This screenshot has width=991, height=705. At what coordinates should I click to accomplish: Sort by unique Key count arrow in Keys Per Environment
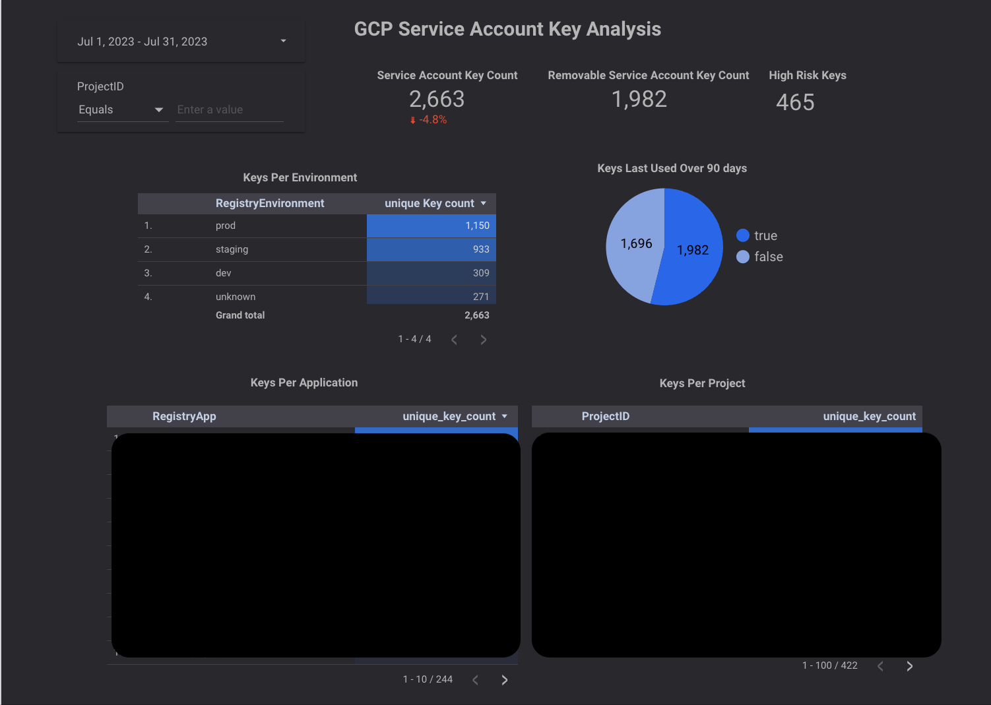(484, 203)
